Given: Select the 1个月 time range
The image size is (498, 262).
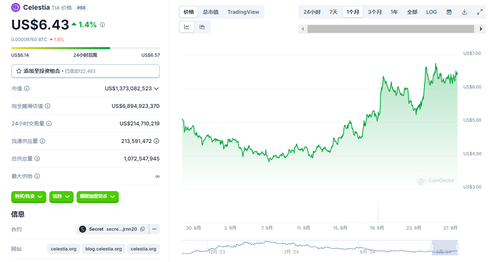Looking at the screenshot, I should pos(353,12).
